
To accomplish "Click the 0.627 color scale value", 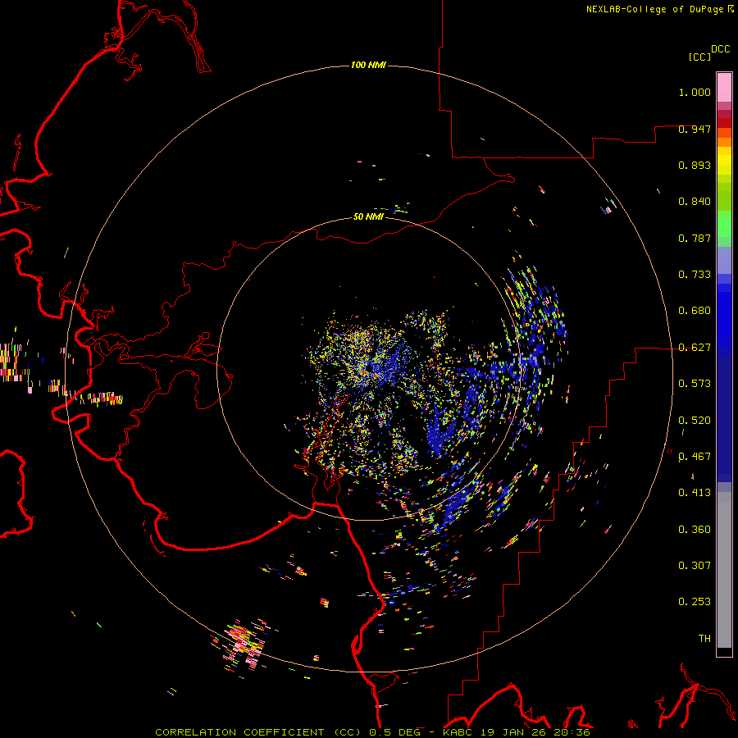I will pyautogui.click(x=695, y=348).
